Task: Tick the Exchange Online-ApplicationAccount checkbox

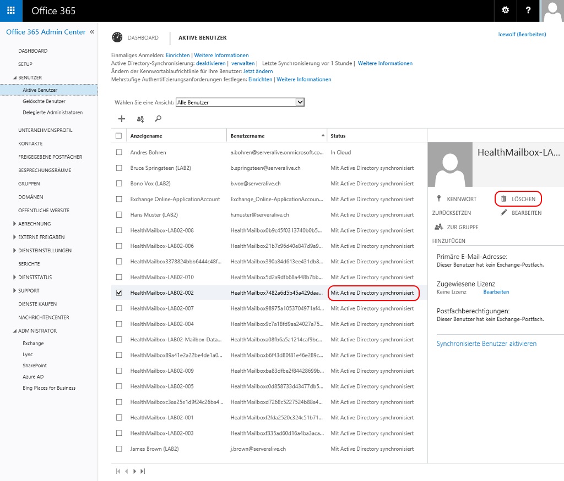Action: (x=119, y=199)
